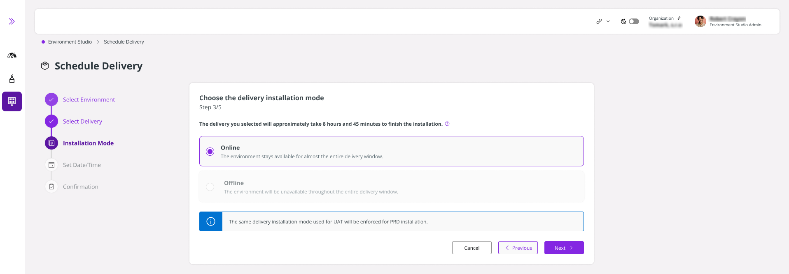Click Schedule Delivery breadcrumb
Image resolution: width=789 pixels, height=274 pixels.
[124, 42]
